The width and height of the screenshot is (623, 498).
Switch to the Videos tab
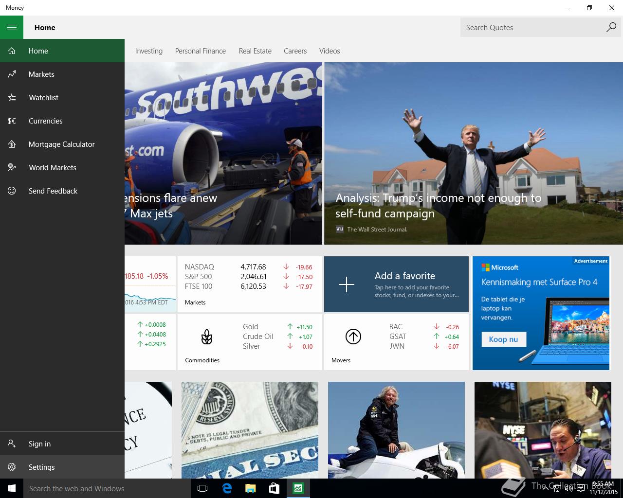pyautogui.click(x=330, y=51)
